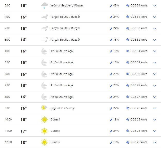Viewport: 161px width, 148px height.
Task: Click the raindrop icon beside 42%
Action: pos(111,5)
